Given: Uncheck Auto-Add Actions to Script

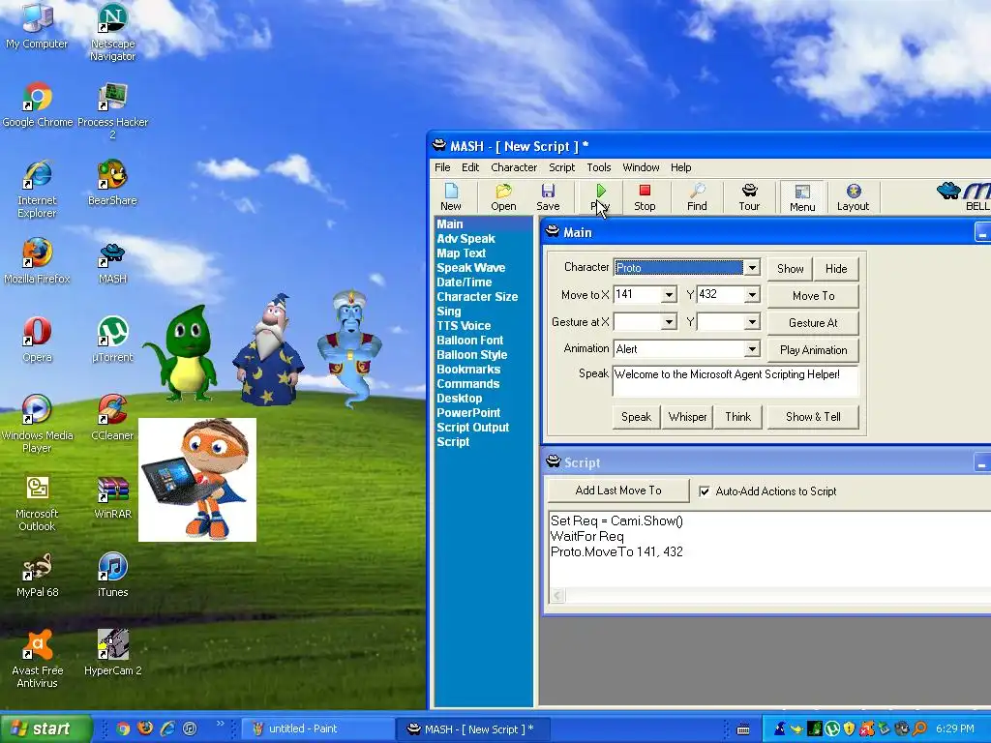Looking at the screenshot, I should coord(705,491).
